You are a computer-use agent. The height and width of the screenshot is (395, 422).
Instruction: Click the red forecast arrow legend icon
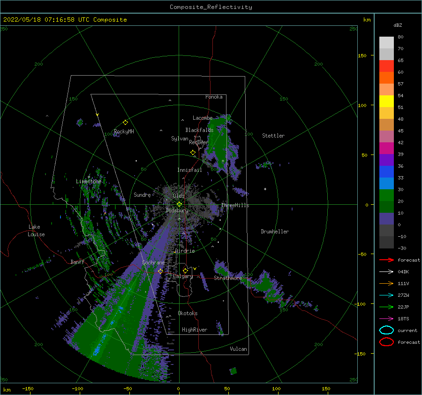point(386,260)
